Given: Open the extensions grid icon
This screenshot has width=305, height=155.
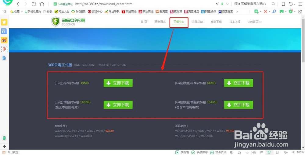Looking at the screenshot, I should coord(300,12).
